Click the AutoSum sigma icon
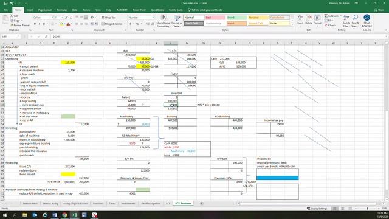The width and height of the screenshot is (389, 219). coord(326,16)
